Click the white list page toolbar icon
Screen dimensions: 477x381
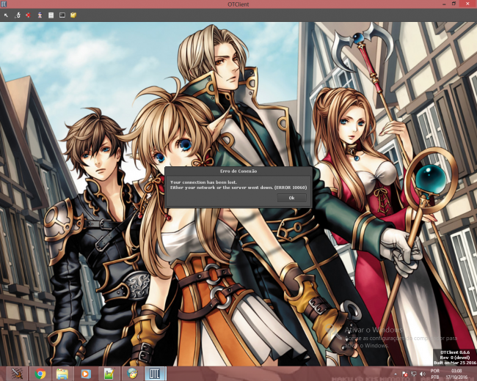coord(51,15)
